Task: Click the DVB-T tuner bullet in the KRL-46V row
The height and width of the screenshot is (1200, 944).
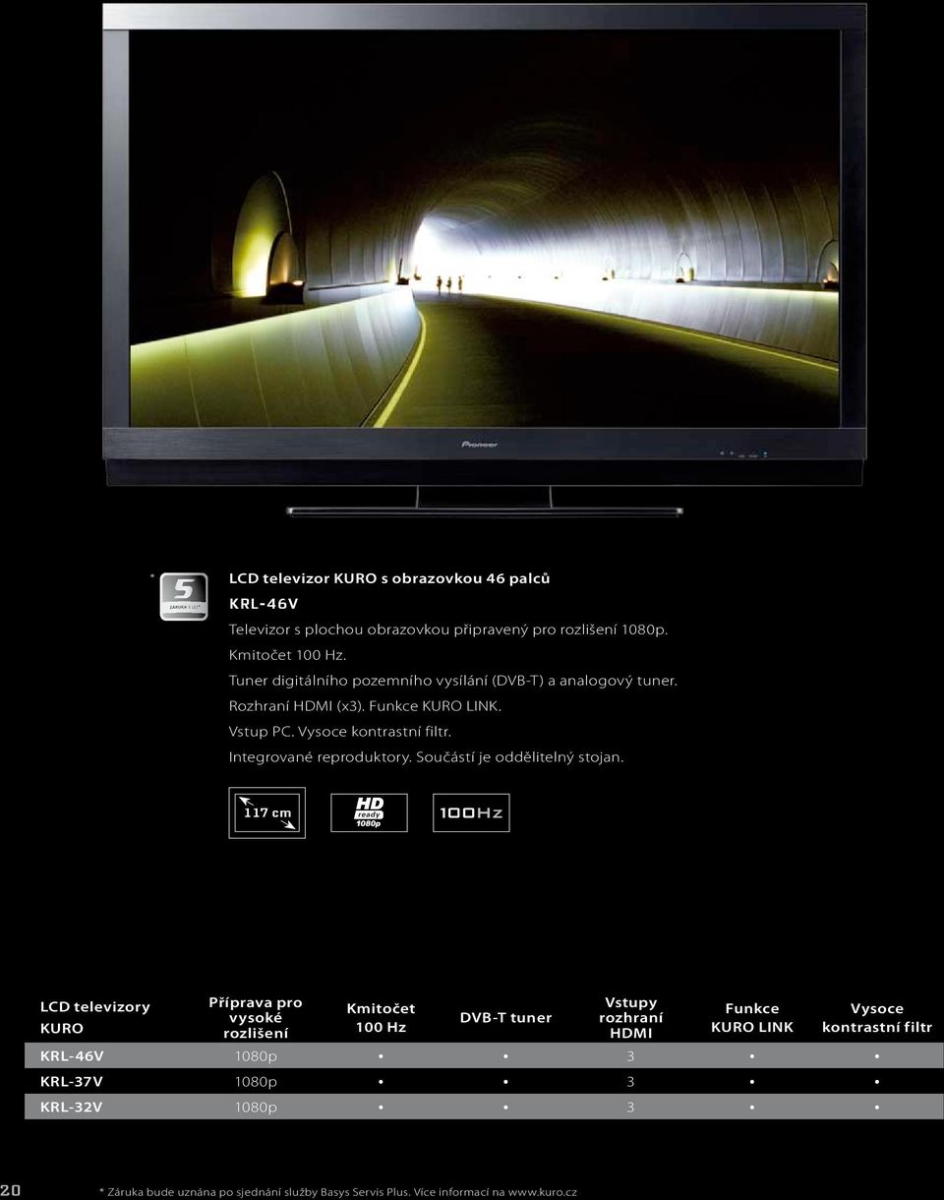Action: tap(504, 1056)
